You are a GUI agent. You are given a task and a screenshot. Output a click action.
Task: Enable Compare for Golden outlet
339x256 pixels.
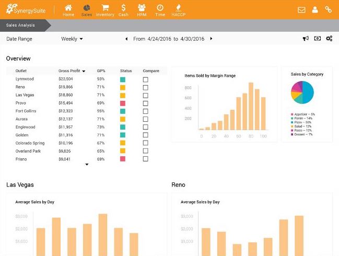pos(145,135)
